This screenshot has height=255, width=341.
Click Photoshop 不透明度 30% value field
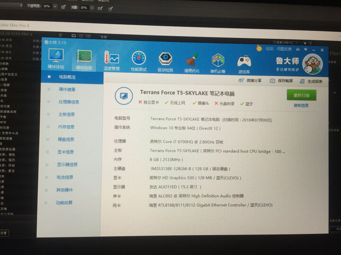47,6
